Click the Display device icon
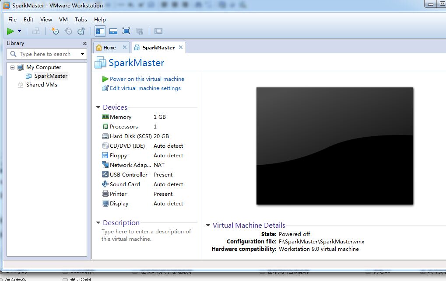The image size is (446, 281). pos(105,204)
